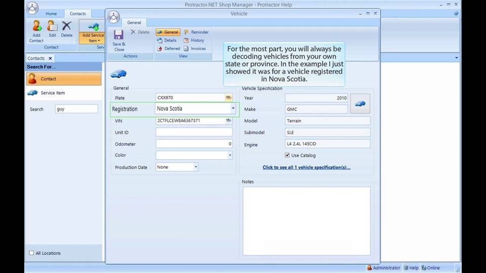Toggle the All Locations checkbox
Screen dimensions: 486x273
click(x=31, y=253)
